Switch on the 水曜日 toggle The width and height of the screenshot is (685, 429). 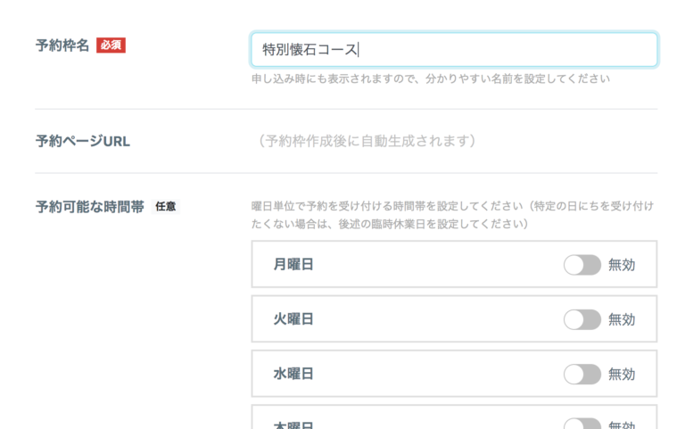582,374
